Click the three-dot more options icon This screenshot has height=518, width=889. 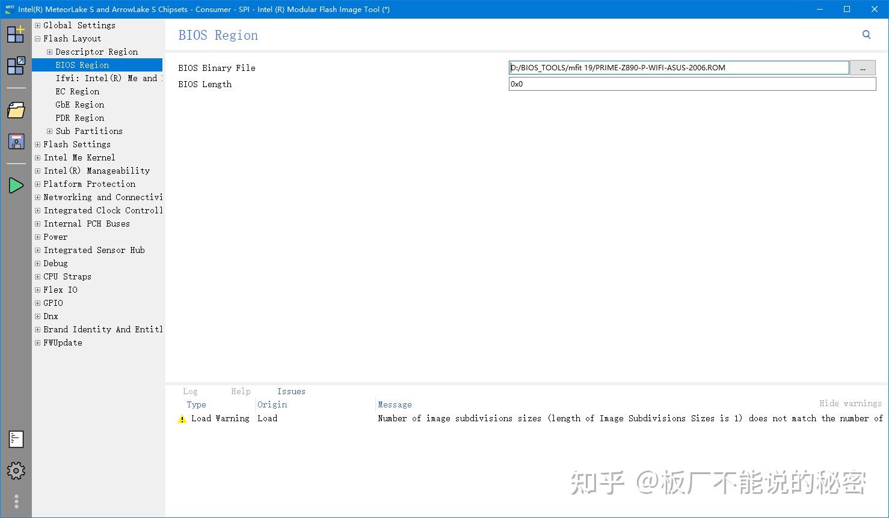click(x=16, y=501)
